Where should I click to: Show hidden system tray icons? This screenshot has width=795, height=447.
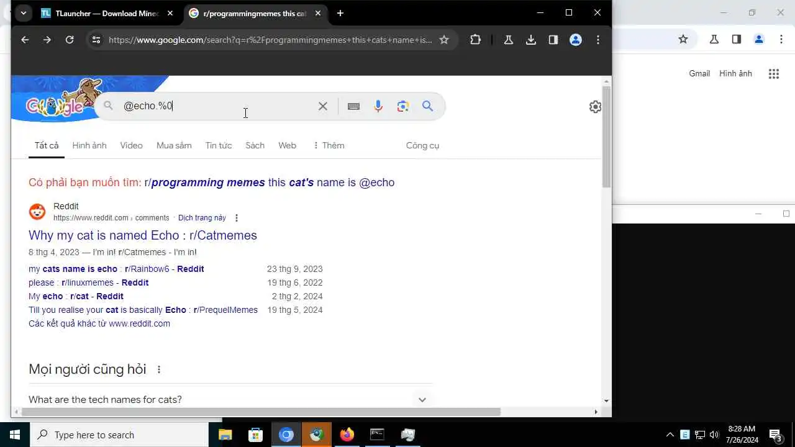point(670,435)
